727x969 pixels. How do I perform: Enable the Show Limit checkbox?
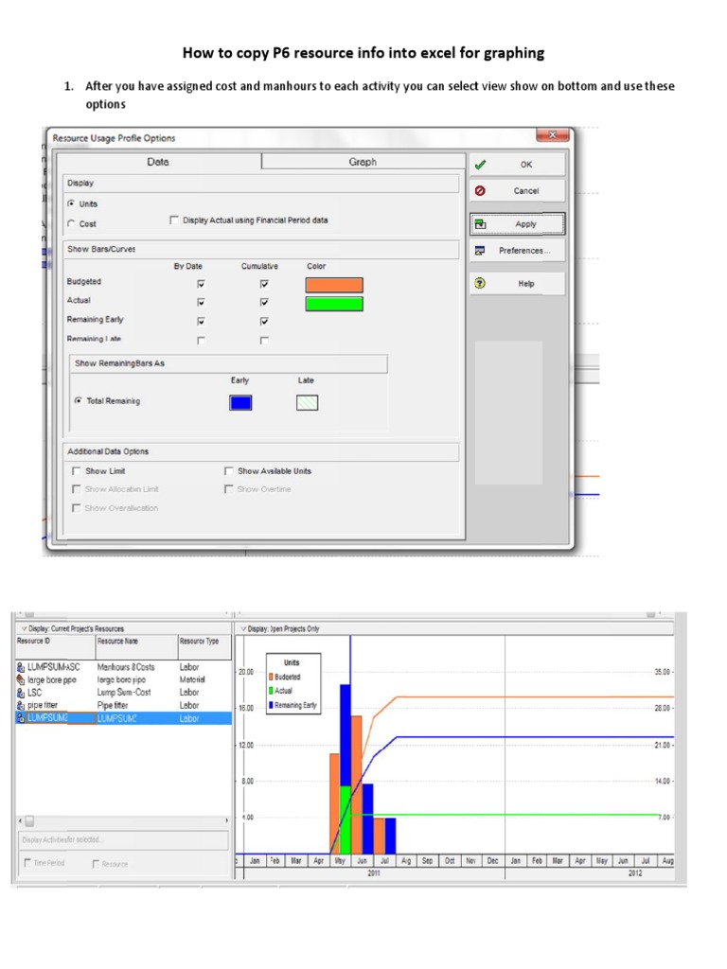click(76, 470)
